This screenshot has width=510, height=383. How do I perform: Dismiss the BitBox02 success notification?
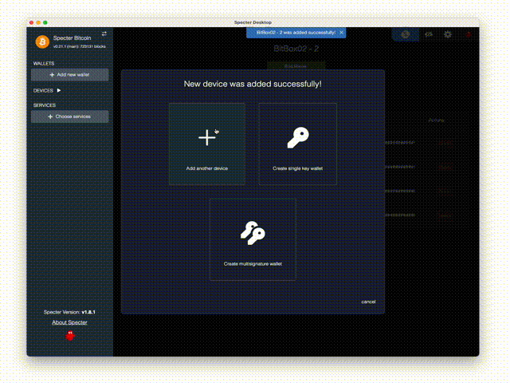pyautogui.click(x=341, y=33)
